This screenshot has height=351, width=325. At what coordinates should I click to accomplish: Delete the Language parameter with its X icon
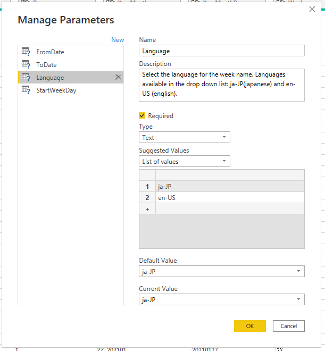(118, 77)
